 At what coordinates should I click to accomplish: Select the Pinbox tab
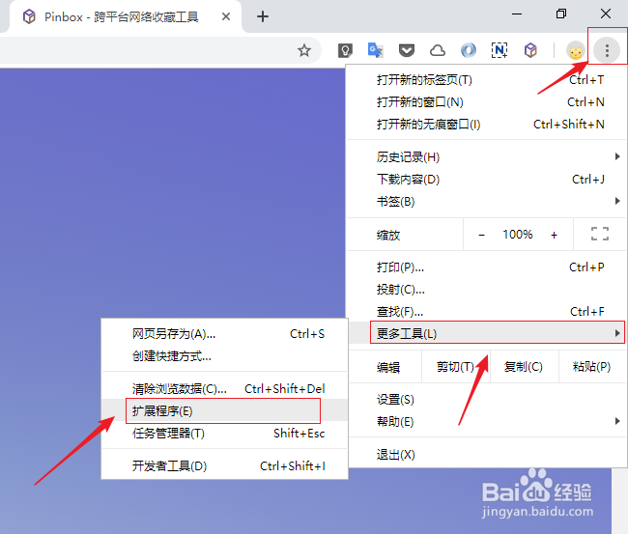pyautogui.click(x=125, y=16)
